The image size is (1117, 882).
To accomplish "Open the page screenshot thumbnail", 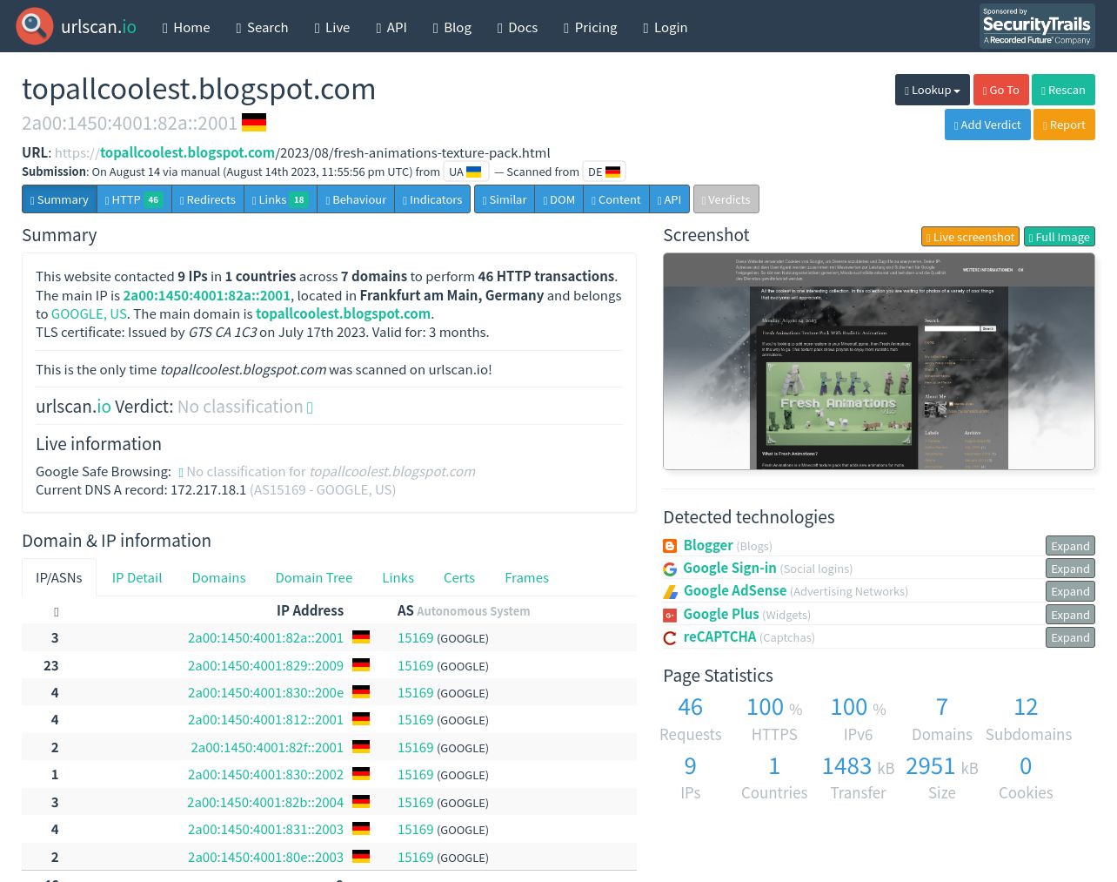I will click(879, 361).
